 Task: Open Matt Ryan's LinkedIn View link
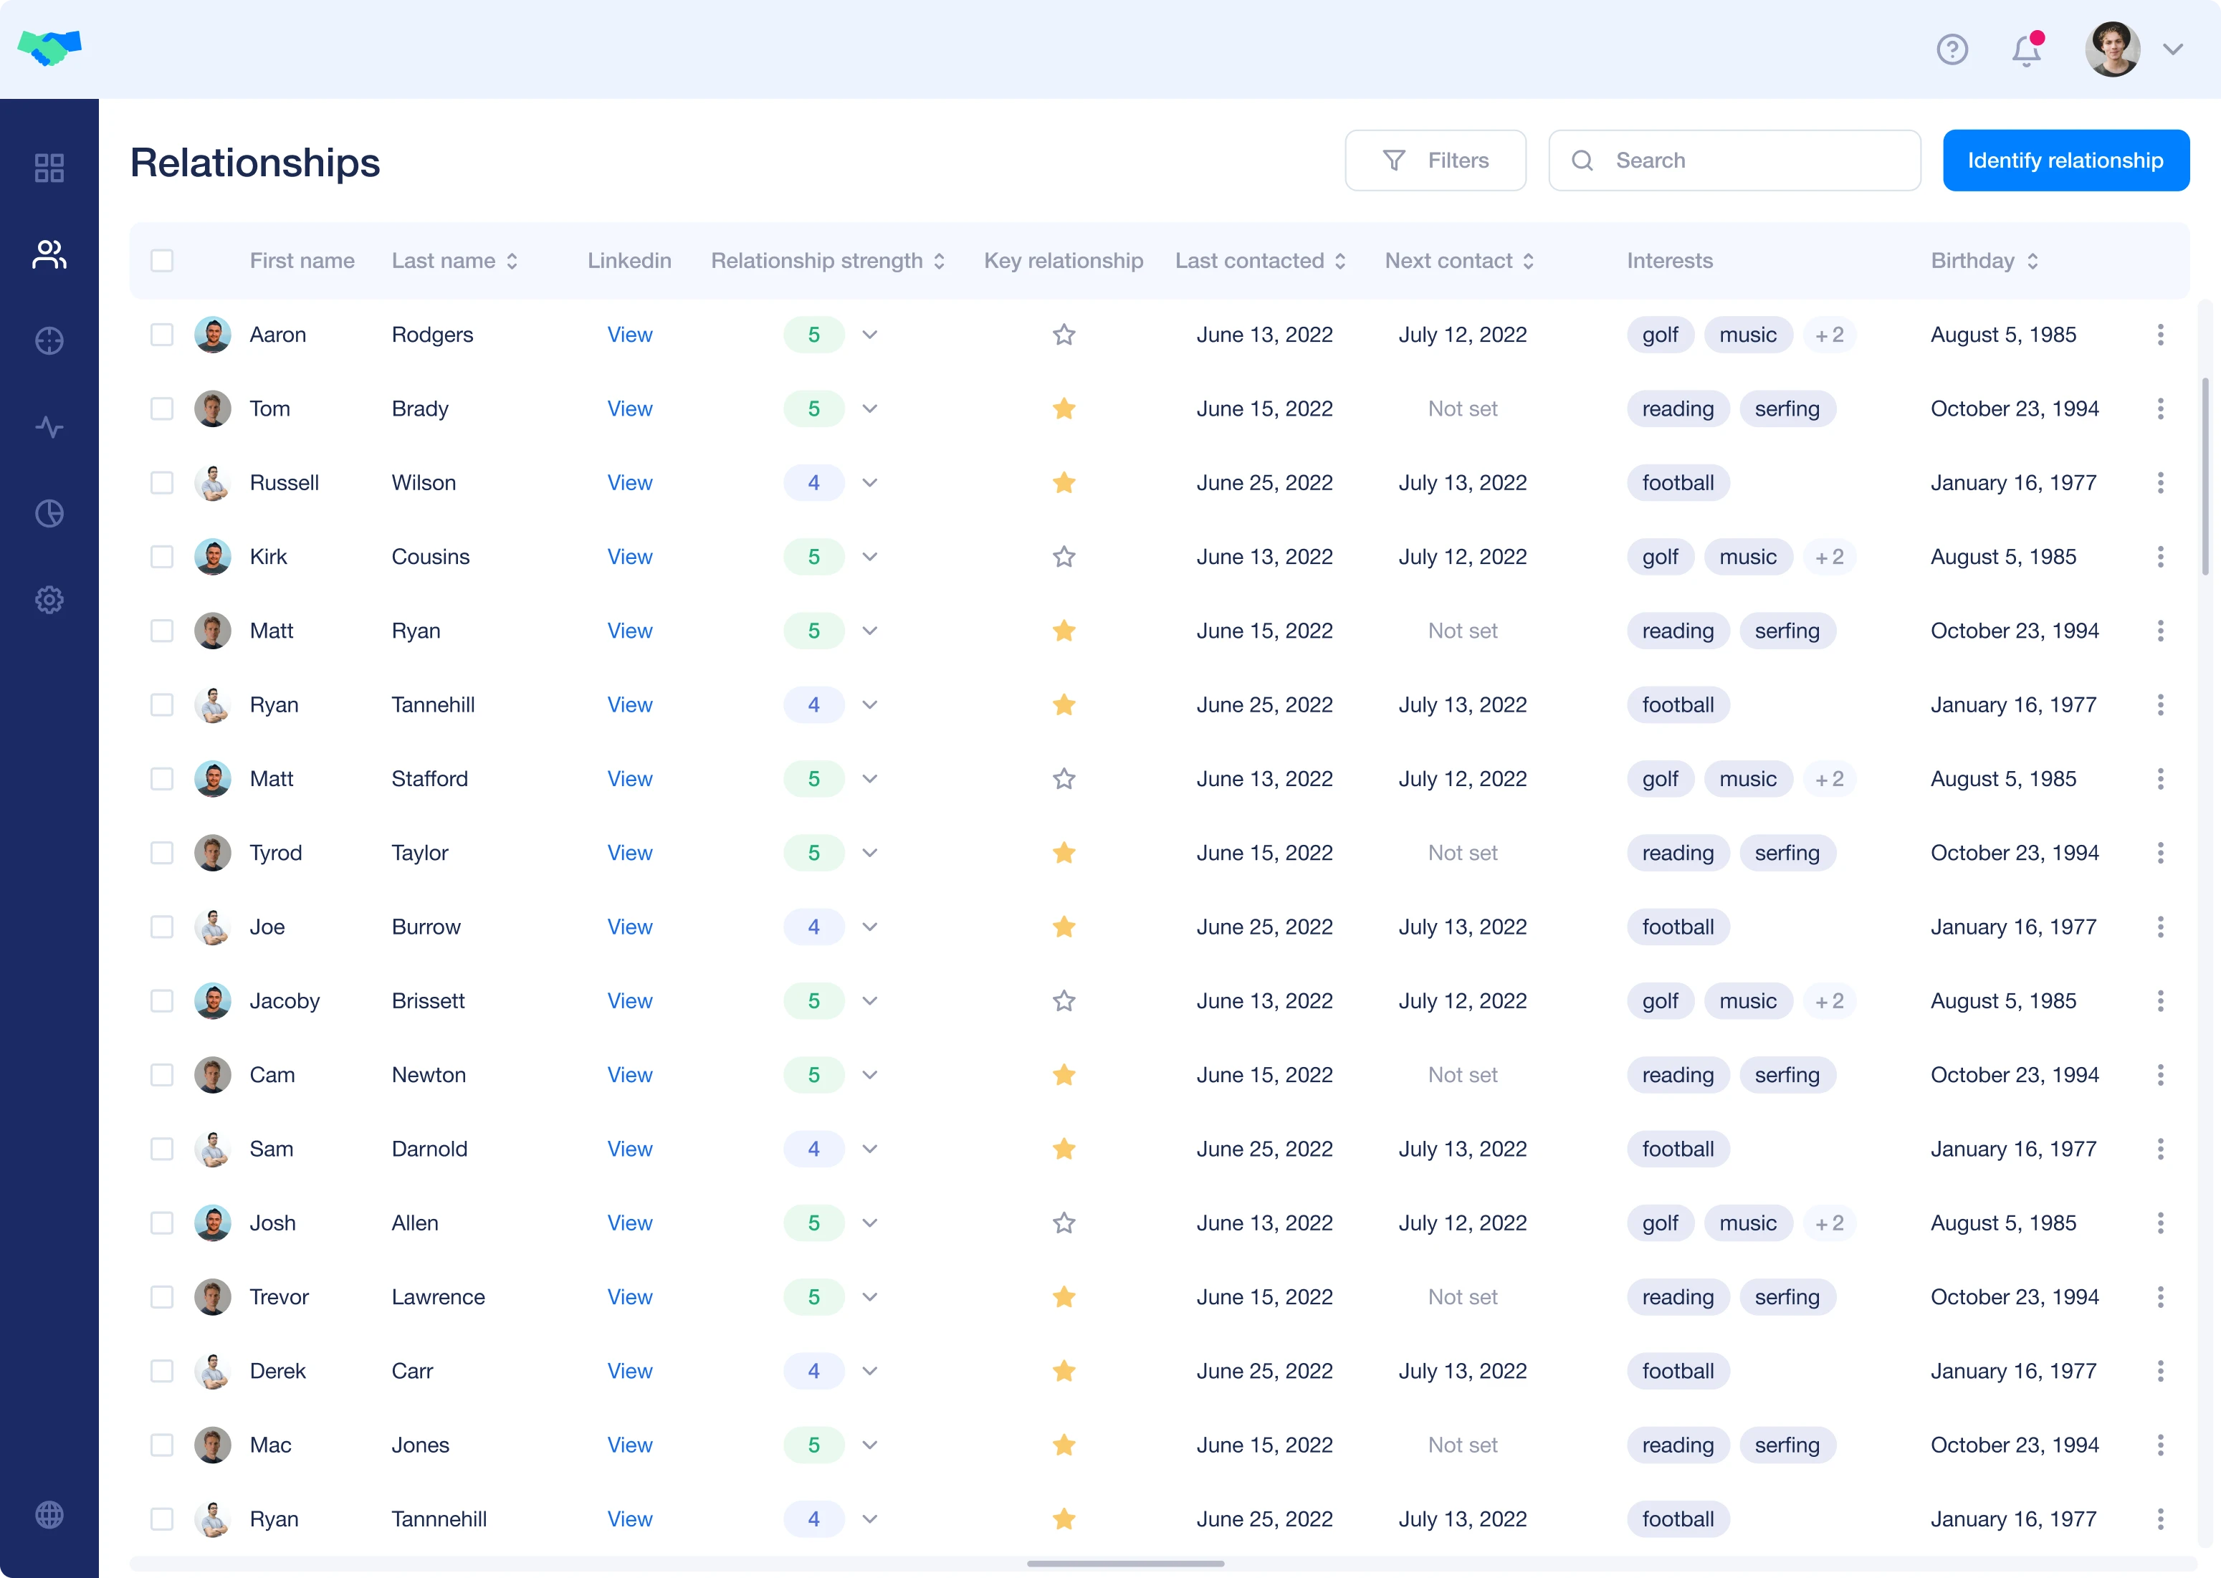pyautogui.click(x=629, y=631)
